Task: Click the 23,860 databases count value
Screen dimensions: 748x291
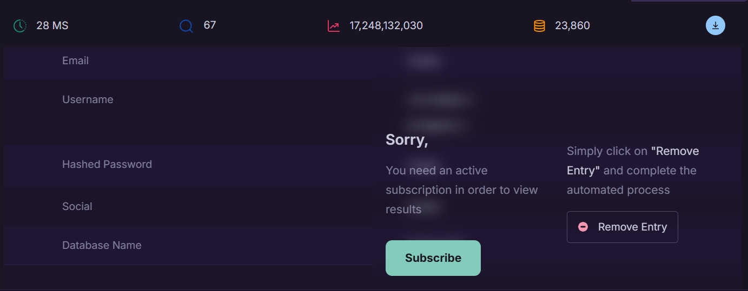Action: pyautogui.click(x=572, y=26)
